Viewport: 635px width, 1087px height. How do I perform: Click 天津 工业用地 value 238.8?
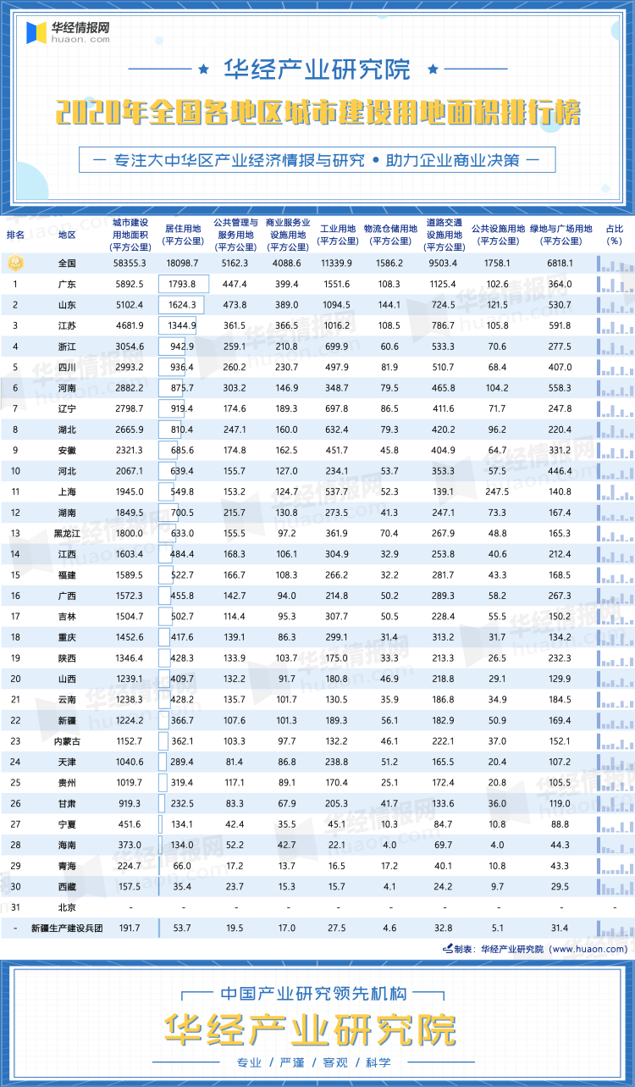[337, 761]
